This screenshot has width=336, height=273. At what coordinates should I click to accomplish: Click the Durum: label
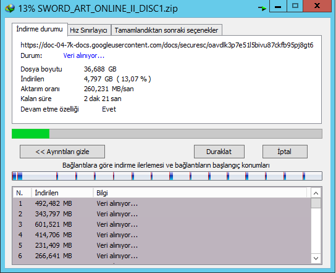coord(31,55)
